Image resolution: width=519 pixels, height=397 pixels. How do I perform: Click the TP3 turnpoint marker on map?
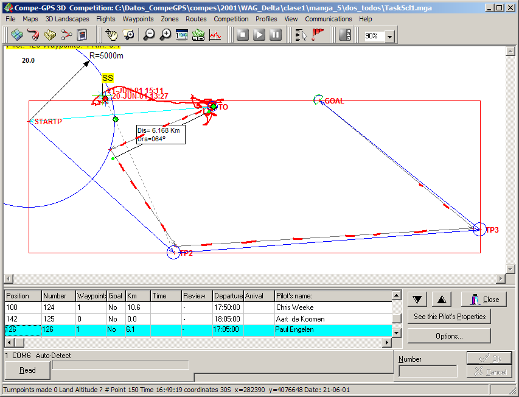click(479, 229)
